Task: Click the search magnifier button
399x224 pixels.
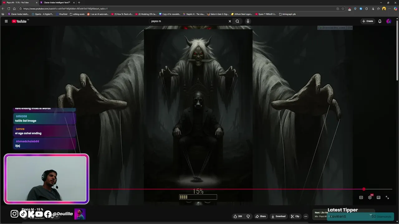Action: click(238, 21)
